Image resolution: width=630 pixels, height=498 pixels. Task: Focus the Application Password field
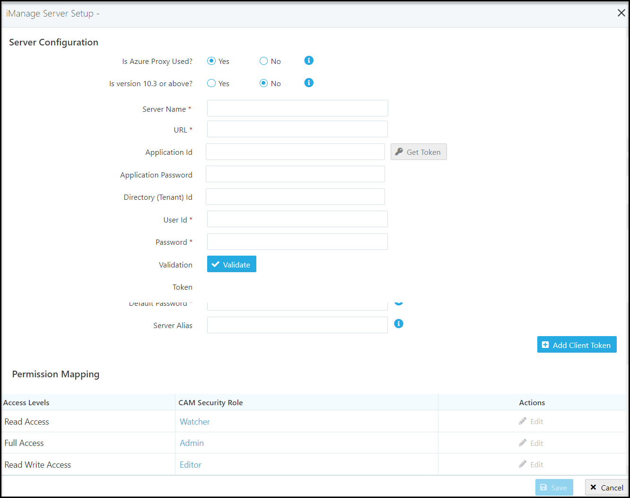295,174
